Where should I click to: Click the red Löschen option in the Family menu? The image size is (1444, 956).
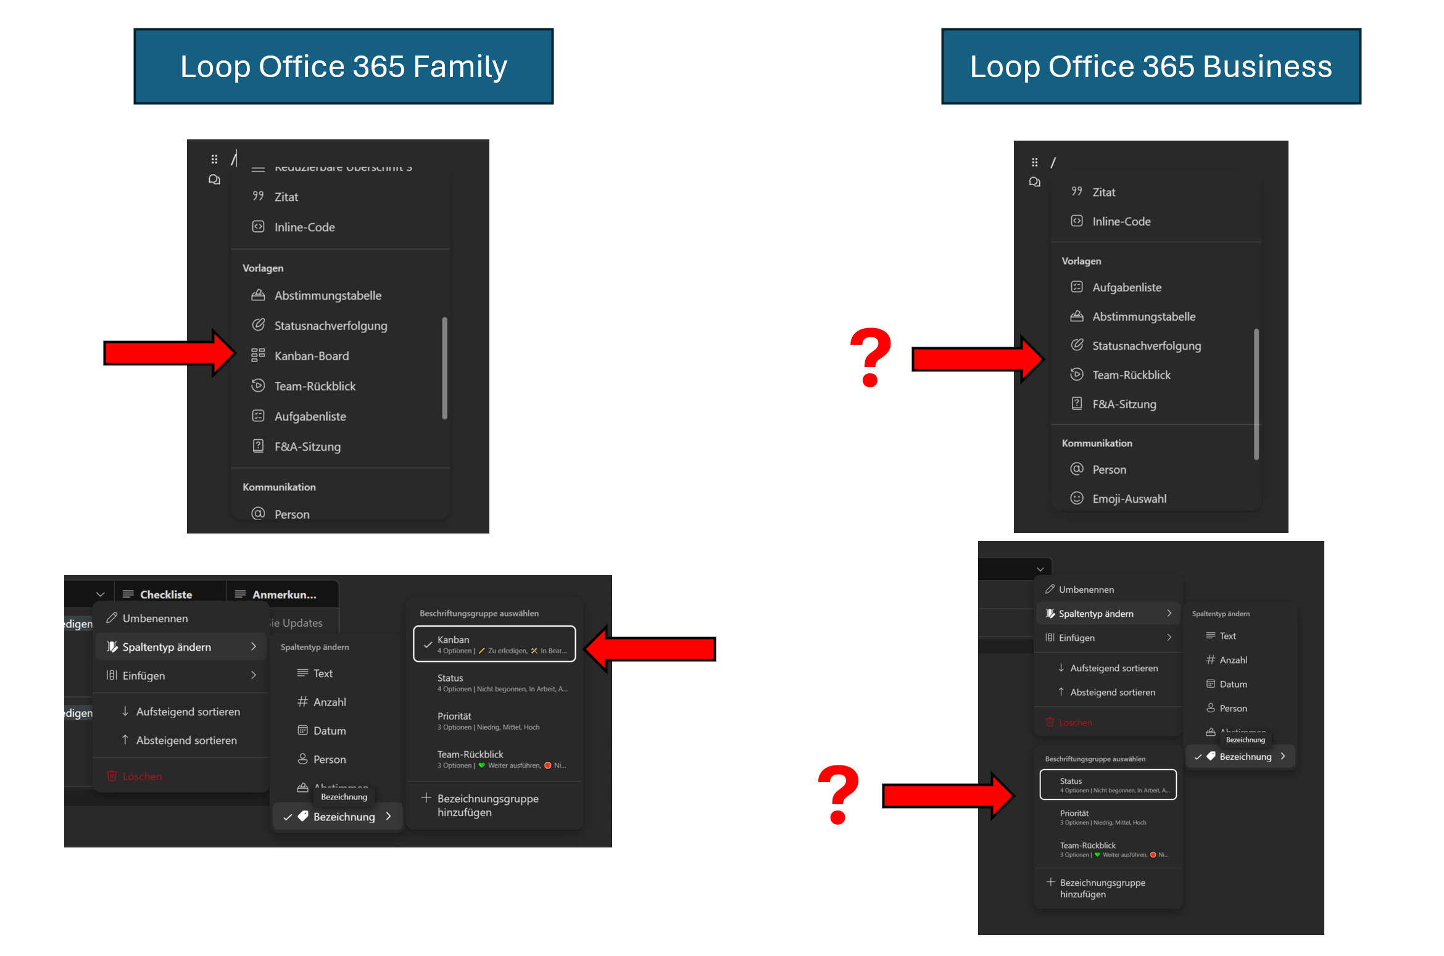[142, 776]
